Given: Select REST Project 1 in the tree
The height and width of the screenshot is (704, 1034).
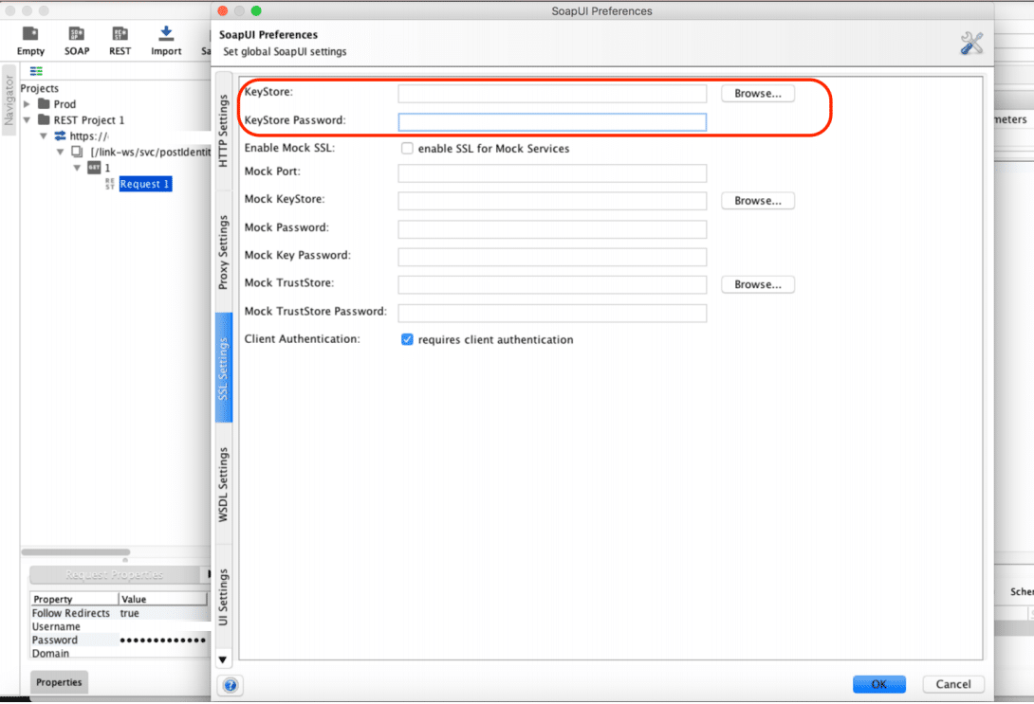Looking at the screenshot, I should click(89, 119).
